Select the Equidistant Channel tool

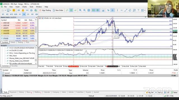(130, 10)
